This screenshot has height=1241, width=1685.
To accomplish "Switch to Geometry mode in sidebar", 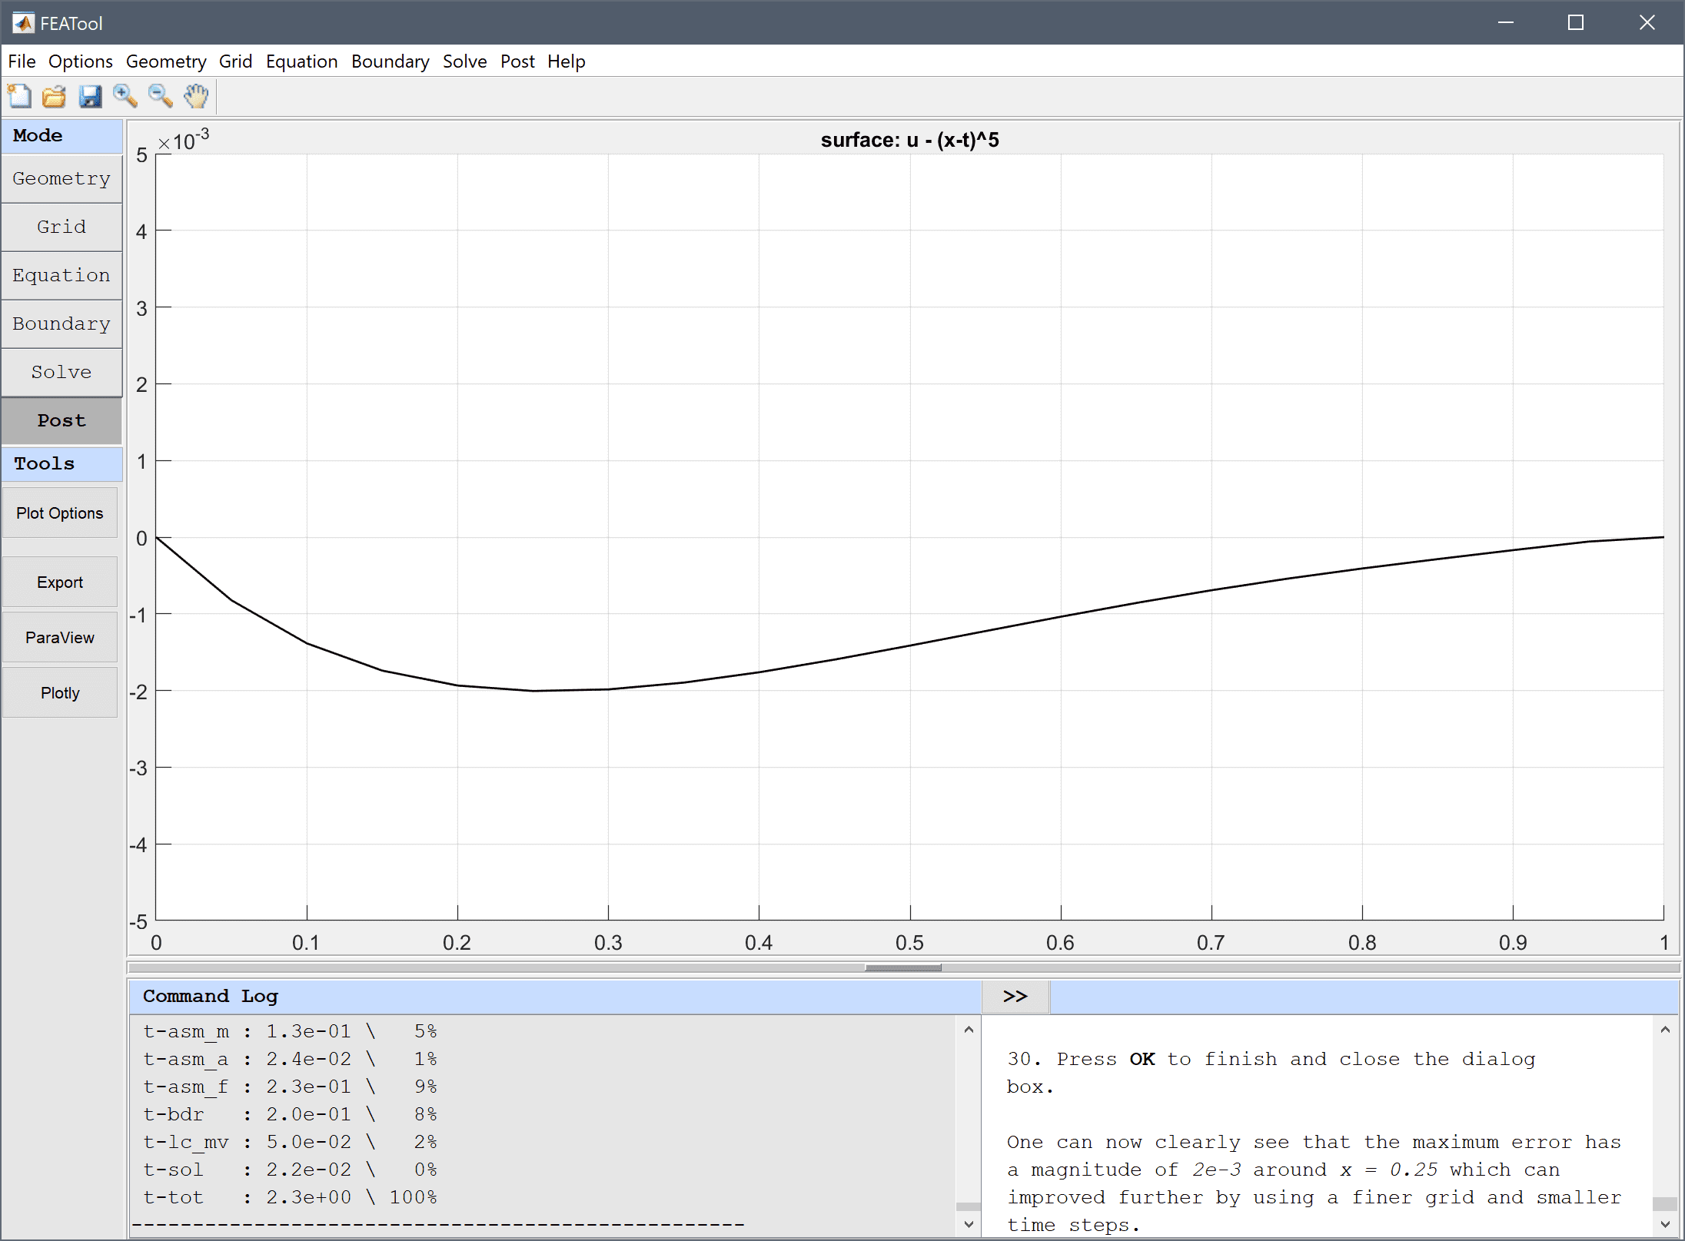I will coord(61,179).
